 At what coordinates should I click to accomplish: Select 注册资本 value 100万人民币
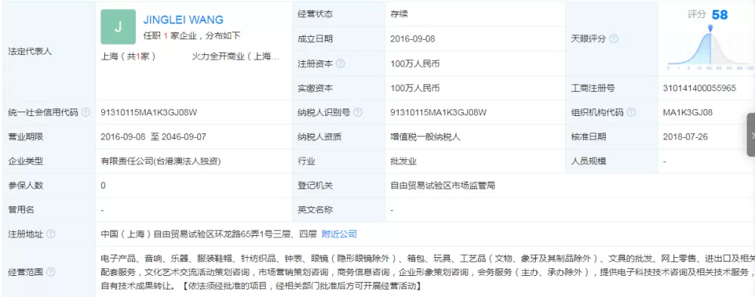(414, 63)
